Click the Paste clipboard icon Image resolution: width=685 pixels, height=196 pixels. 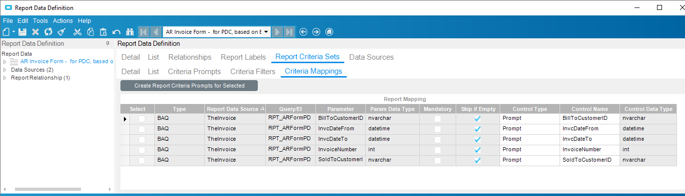point(103,32)
